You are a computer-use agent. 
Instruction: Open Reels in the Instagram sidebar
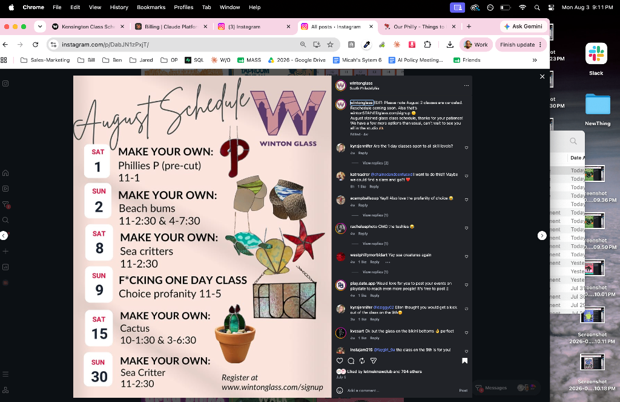pyautogui.click(x=5, y=189)
